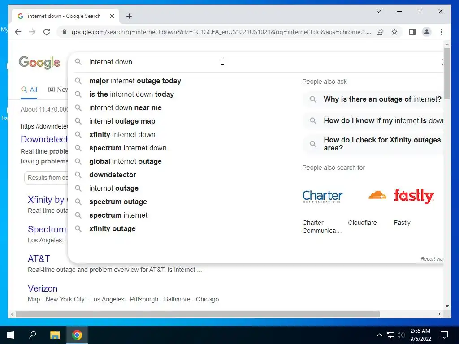The width and height of the screenshot is (459, 344).
Task: Choose suggestion 'major internet outage today'
Action: tap(135, 81)
